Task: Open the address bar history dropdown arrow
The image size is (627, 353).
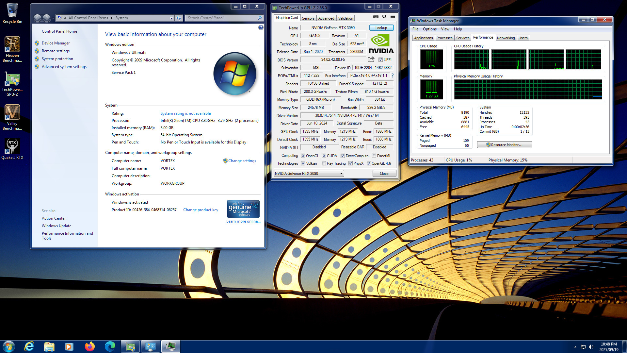Action: pos(171,18)
